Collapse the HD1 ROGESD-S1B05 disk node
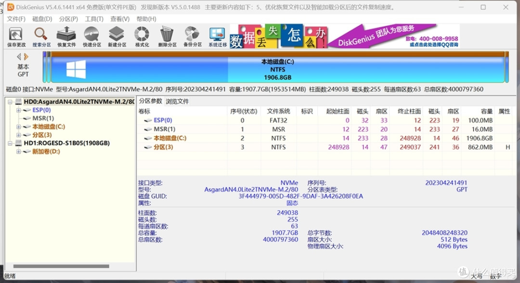 (10, 143)
